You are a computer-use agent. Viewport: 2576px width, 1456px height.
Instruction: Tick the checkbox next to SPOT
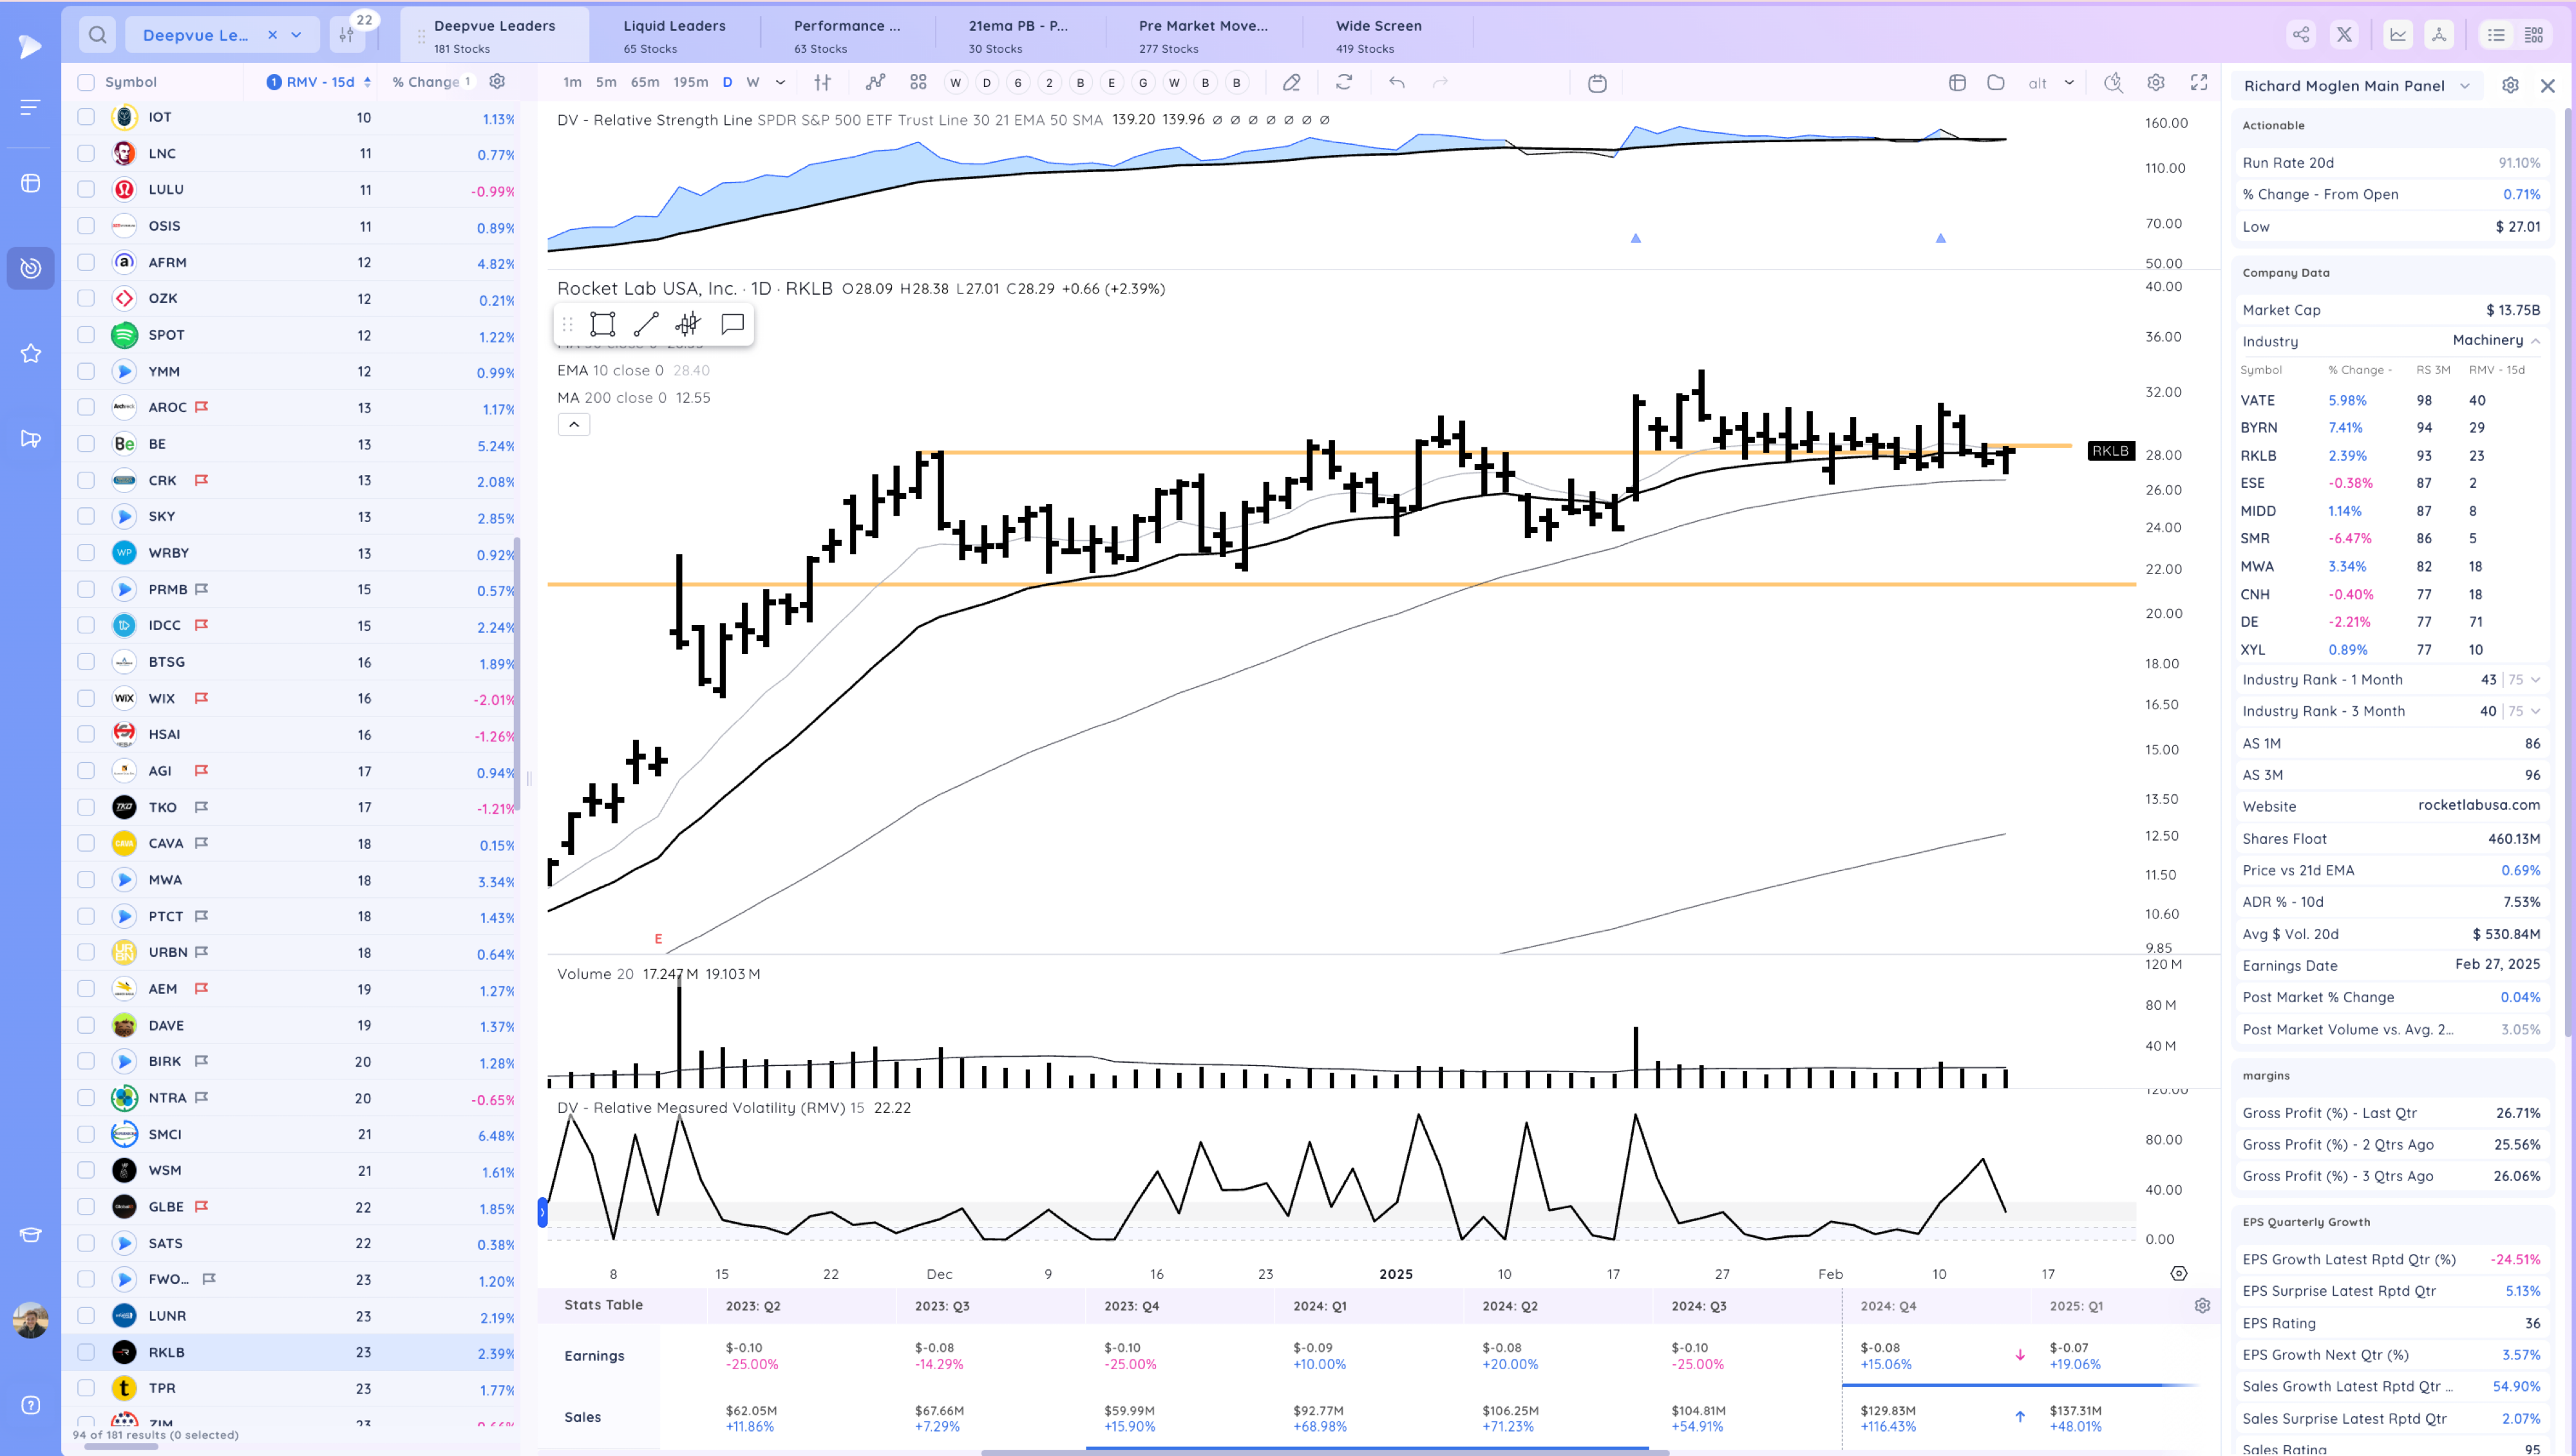pyautogui.click(x=86, y=335)
